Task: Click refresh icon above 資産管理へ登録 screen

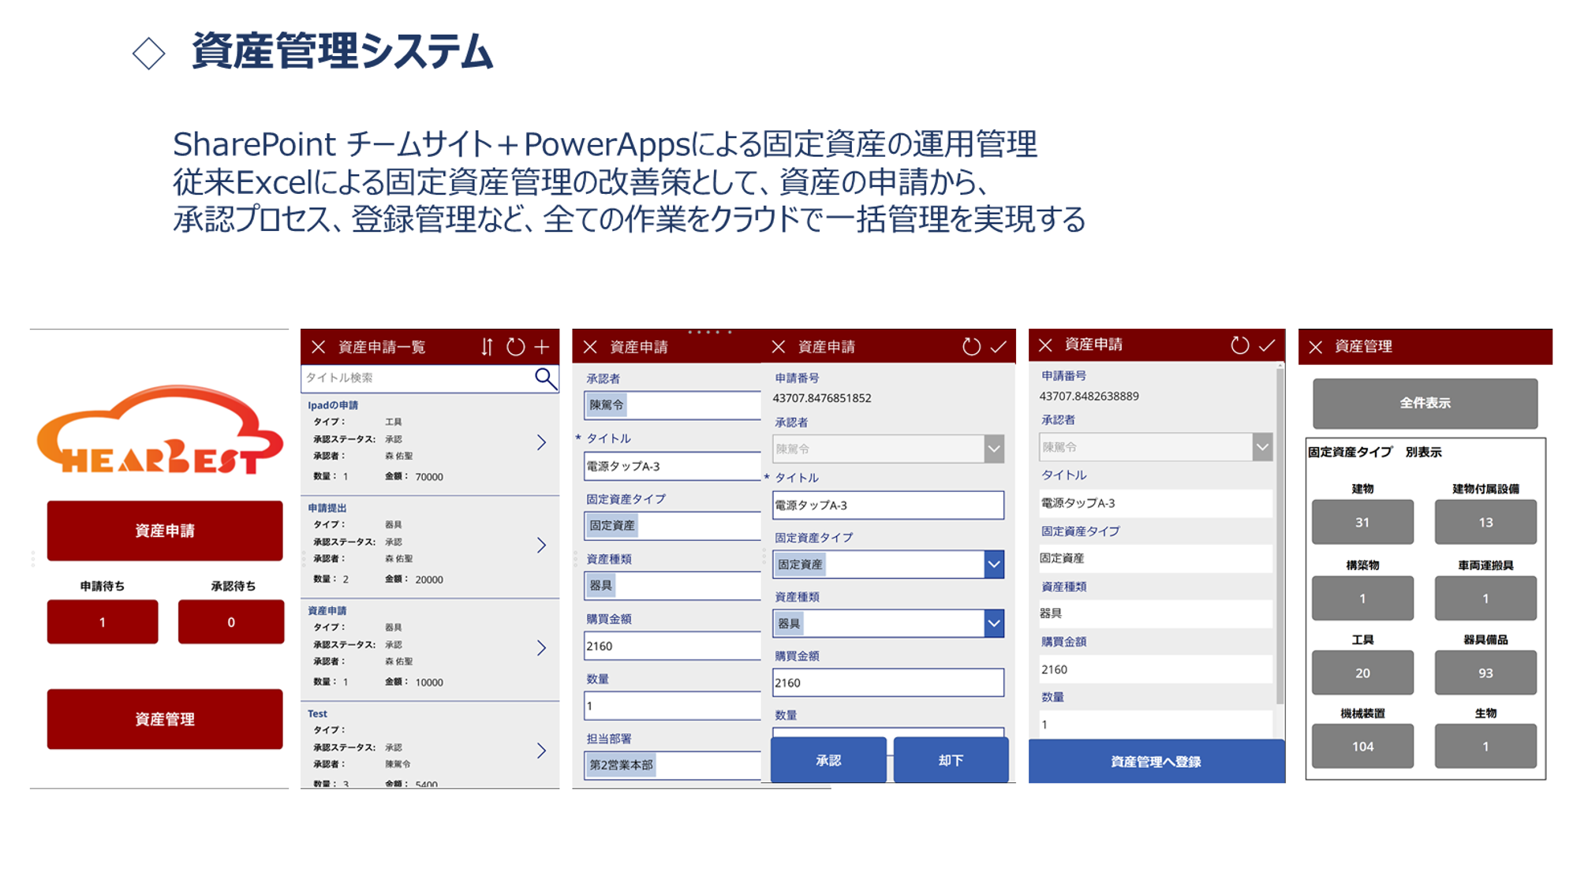Action: coord(1239,345)
